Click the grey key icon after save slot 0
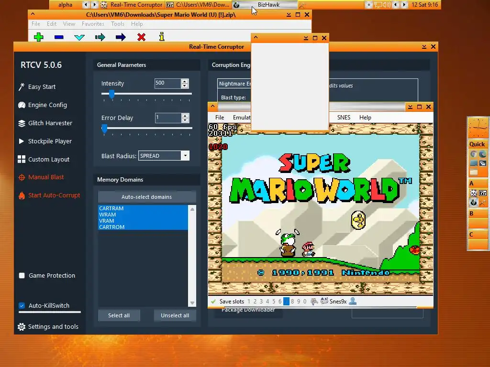 point(314,301)
